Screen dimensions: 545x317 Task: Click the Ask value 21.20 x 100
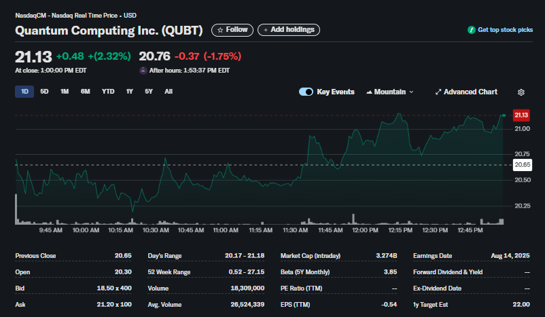114,305
